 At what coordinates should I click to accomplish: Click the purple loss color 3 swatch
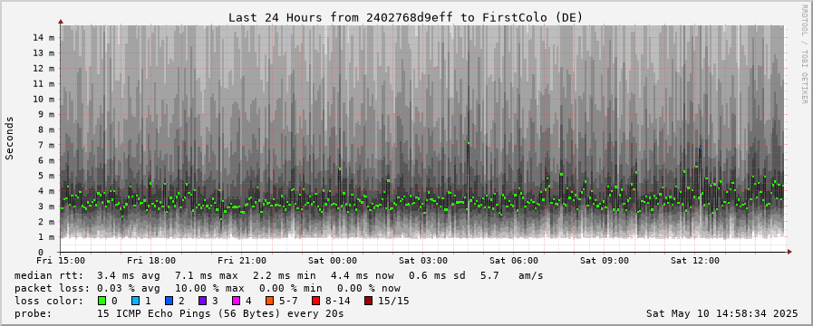point(202,301)
